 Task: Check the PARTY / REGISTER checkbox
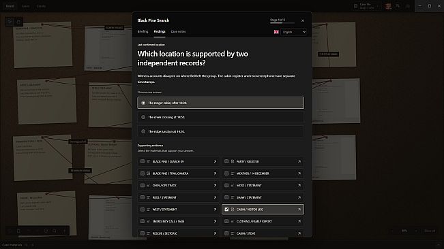226,161
